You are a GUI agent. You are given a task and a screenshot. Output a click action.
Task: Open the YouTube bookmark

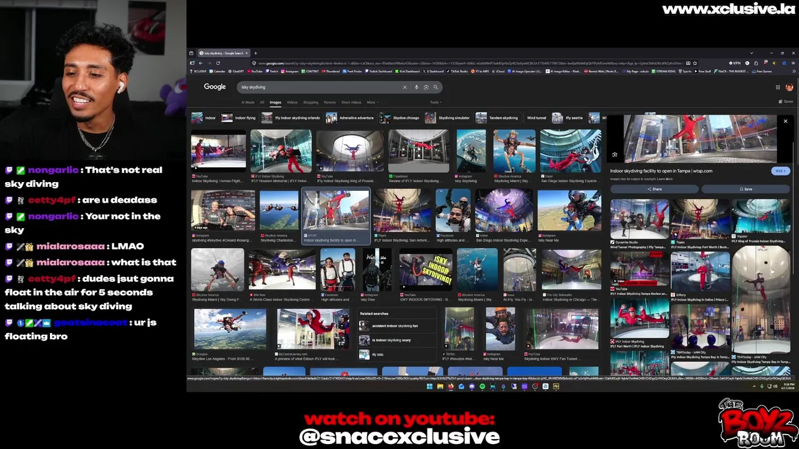click(255, 71)
